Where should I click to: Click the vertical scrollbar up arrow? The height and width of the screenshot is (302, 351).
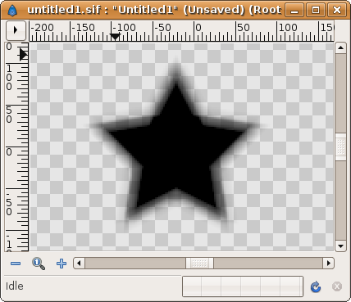[x=340, y=48]
